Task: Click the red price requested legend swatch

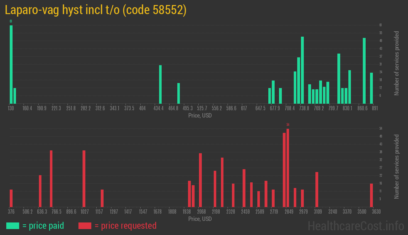Action: pos(85,226)
